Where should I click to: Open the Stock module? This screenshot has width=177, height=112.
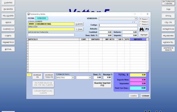point(168,16)
